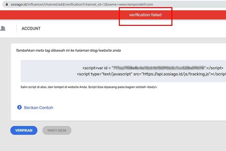
Task: Expand the Berikan Contoh chevron icon
Action: 19,107
